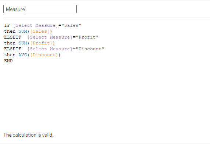
Task: Click the SUM function wrapping [Profit]
Action: [23, 43]
